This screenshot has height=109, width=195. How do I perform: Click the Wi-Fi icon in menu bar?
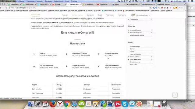click(165, 1)
